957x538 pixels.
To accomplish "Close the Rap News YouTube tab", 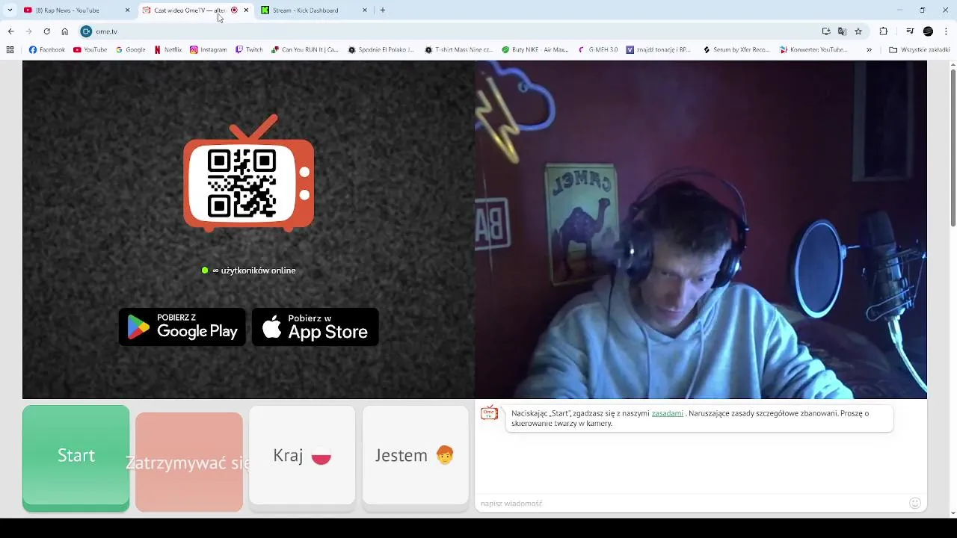I will 127,10.
